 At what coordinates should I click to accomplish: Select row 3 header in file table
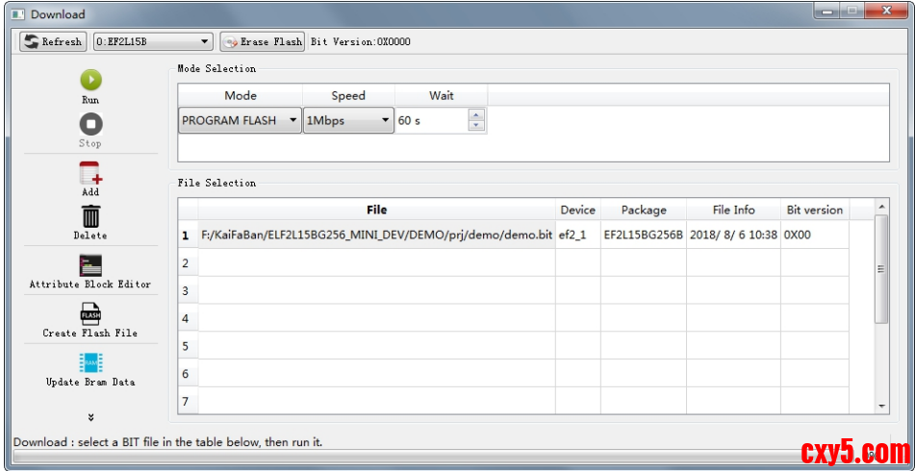(x=188, y=290)
